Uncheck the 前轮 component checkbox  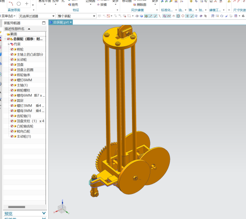12,49
